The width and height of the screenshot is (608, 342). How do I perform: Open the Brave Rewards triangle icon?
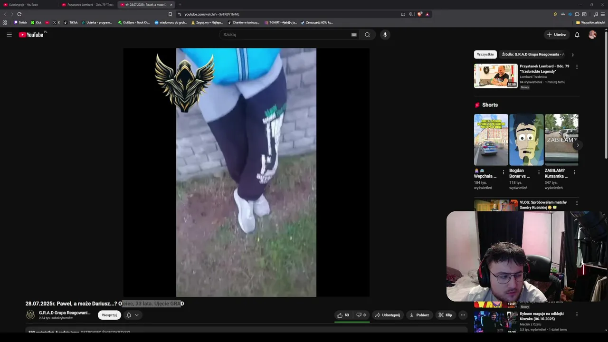pyautogui.click(x=427, y=14)
